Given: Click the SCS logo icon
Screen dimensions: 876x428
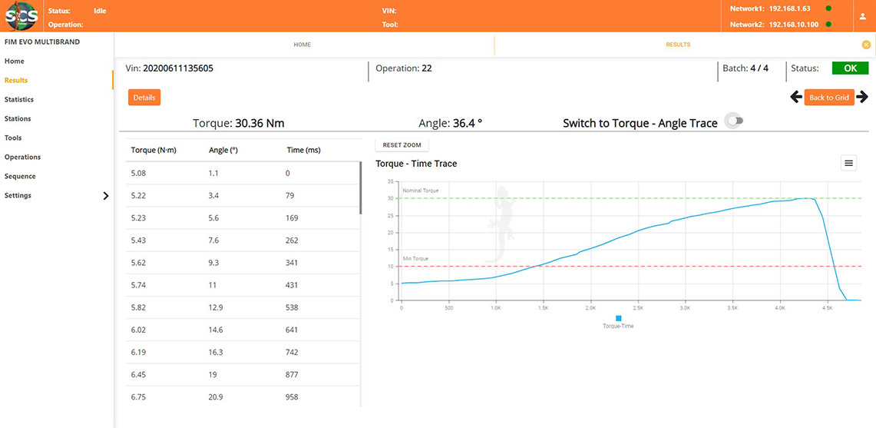Looking at the screenshot, I should point(21,16).
